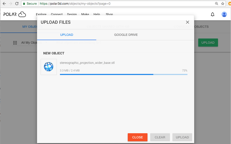Viewport: 231px width, 144px height.
Task: Click the globe thumbnail of the STL file
Action: [x=49, y=67]
